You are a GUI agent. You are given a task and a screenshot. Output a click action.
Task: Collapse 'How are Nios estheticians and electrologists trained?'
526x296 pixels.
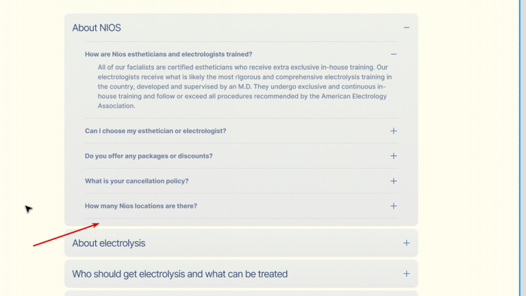click(x=168, y=54)
